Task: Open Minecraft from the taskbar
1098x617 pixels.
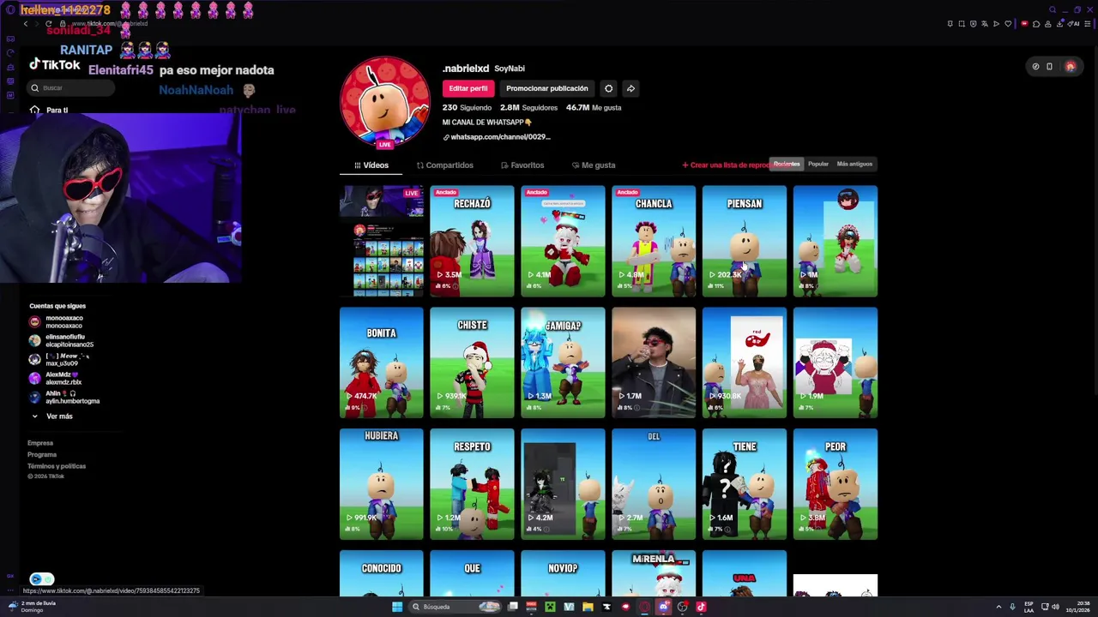Action: 550,607
